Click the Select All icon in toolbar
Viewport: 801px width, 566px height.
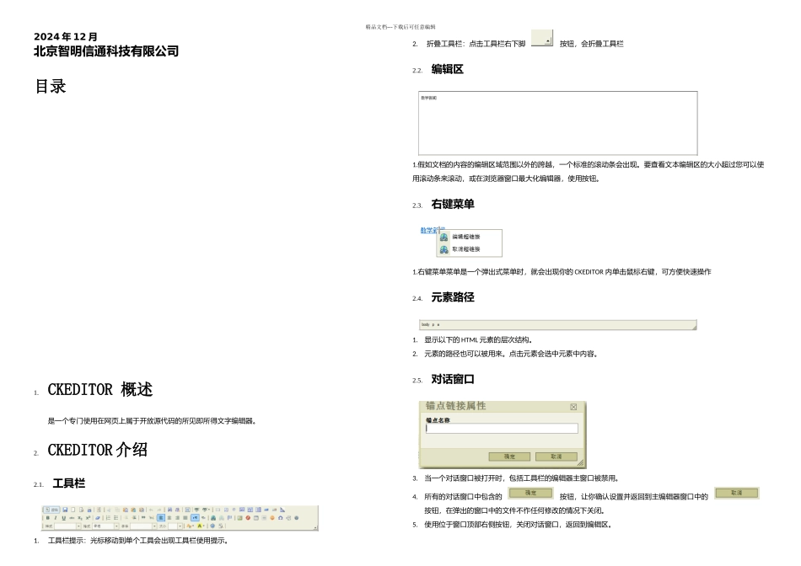188,510
